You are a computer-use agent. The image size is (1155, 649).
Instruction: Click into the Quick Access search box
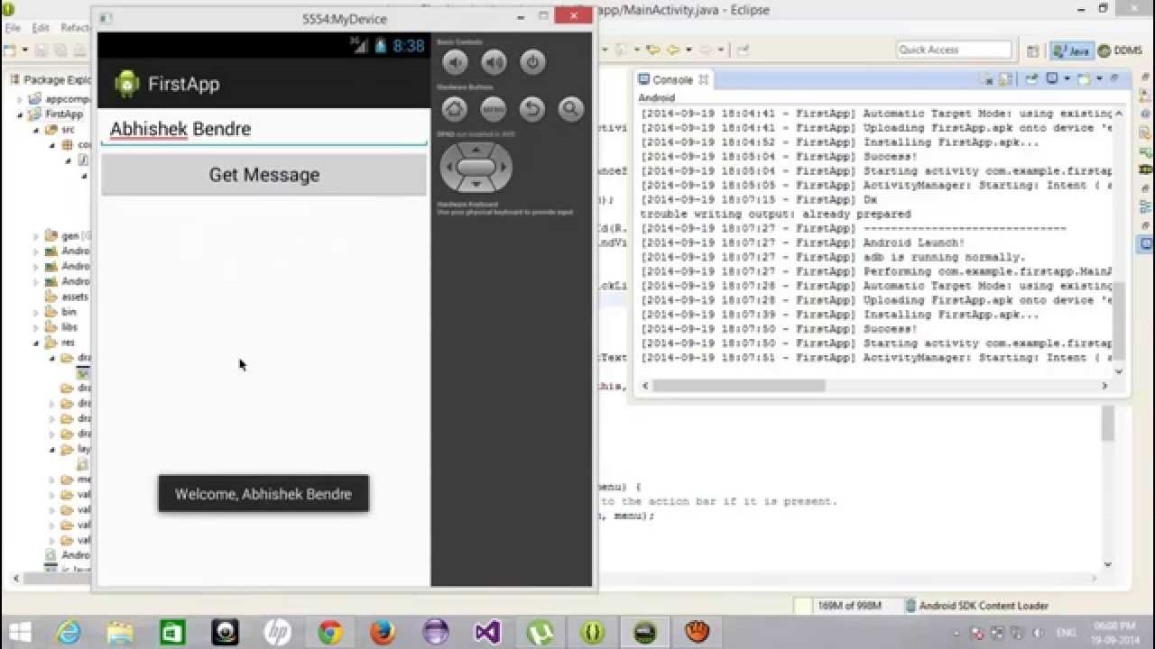[954, 50]
